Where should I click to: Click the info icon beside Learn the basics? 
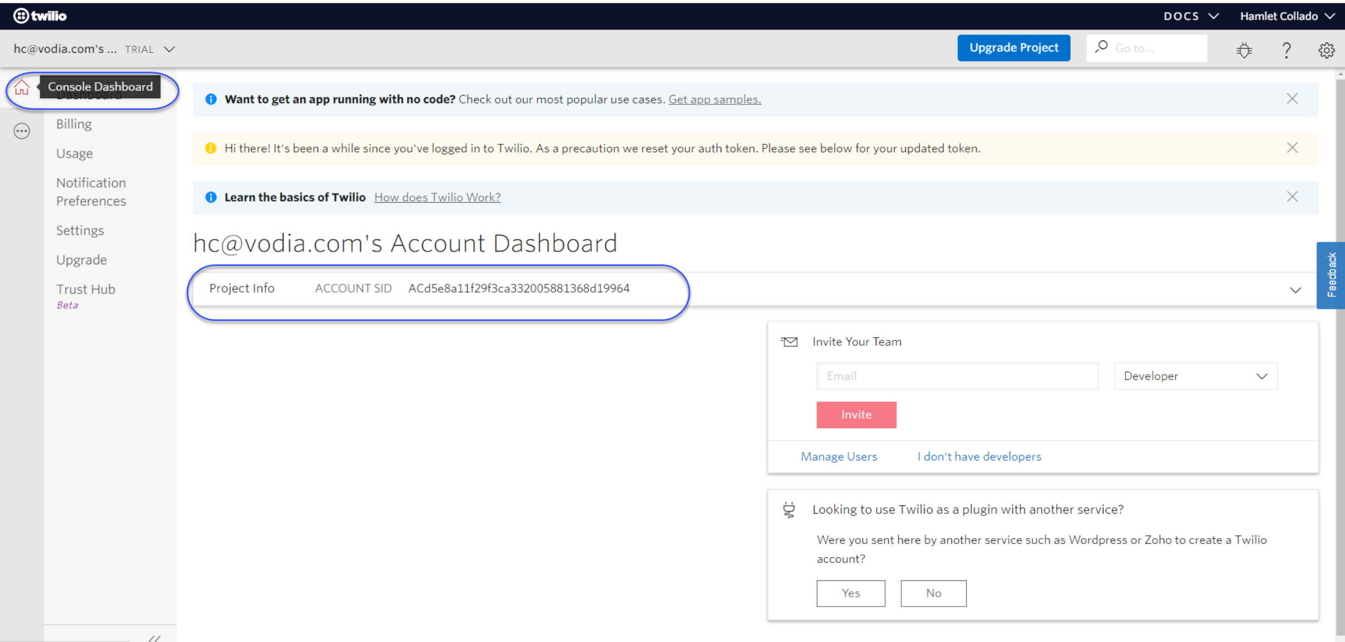click(x=210, y=197)
